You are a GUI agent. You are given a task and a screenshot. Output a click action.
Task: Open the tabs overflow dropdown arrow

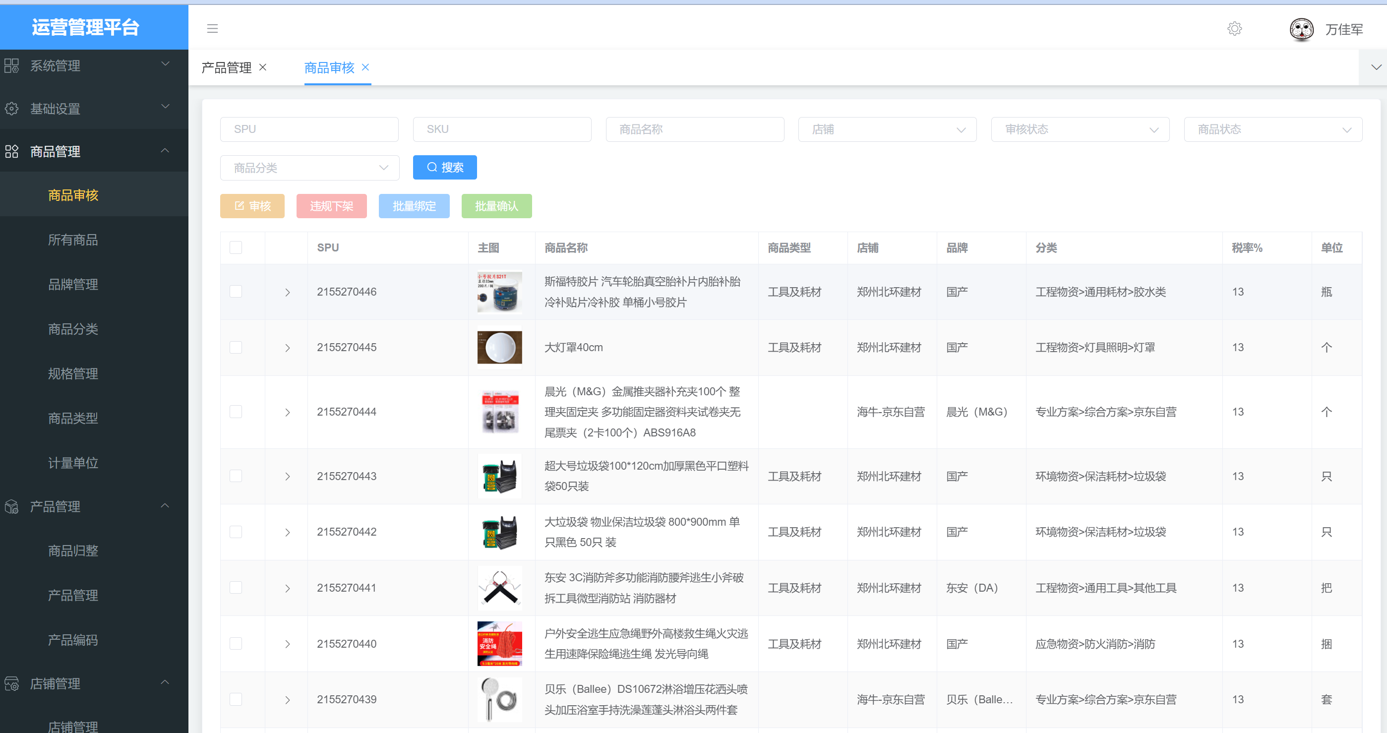point(1376,67)
